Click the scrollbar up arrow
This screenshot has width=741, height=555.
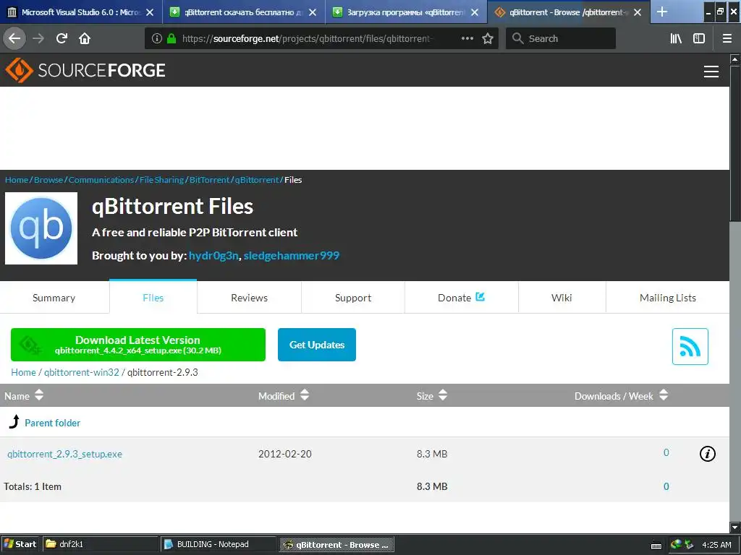[x=735, y=59]
